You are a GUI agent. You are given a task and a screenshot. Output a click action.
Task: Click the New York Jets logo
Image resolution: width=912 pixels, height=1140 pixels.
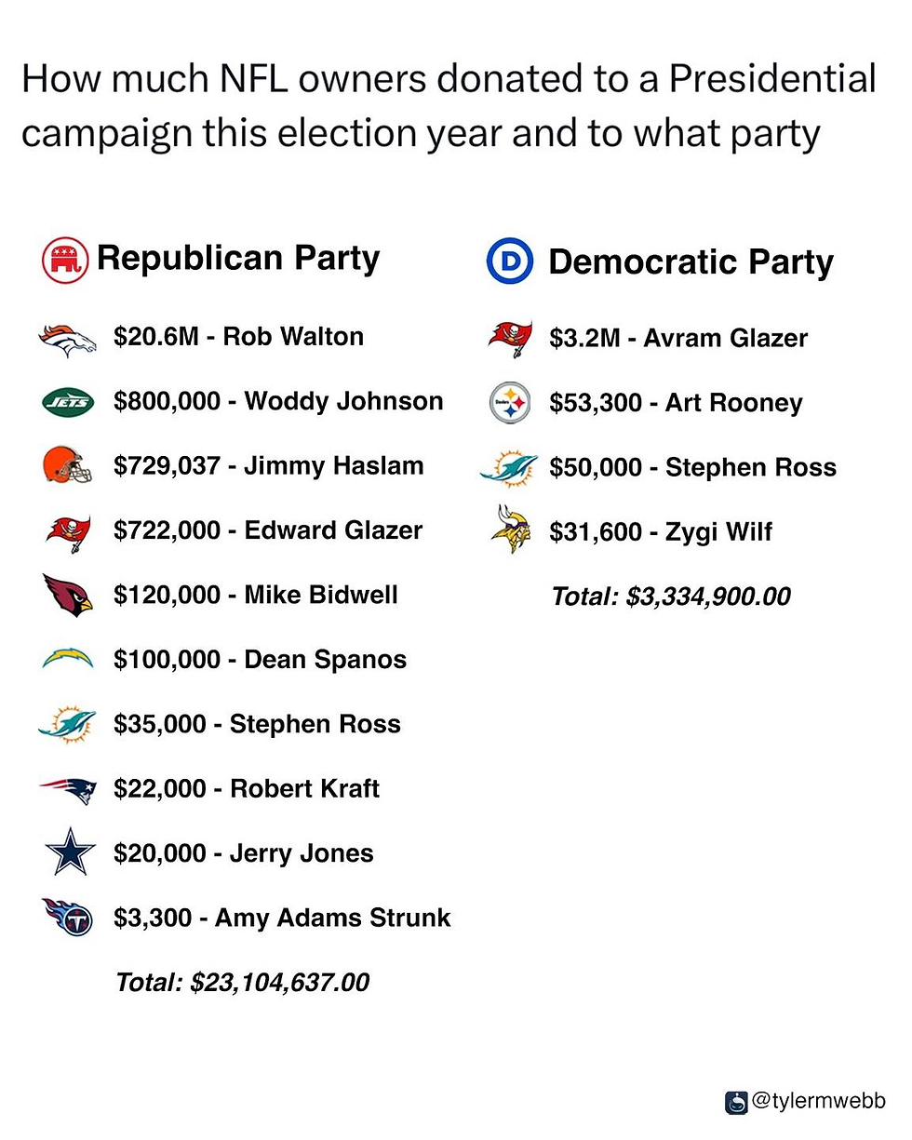[67, 402]
